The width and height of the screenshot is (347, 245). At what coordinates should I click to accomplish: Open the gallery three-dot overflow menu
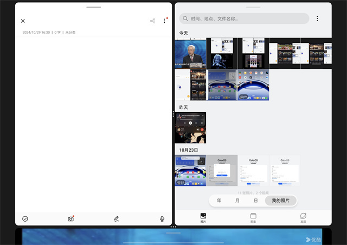[317, 18]
